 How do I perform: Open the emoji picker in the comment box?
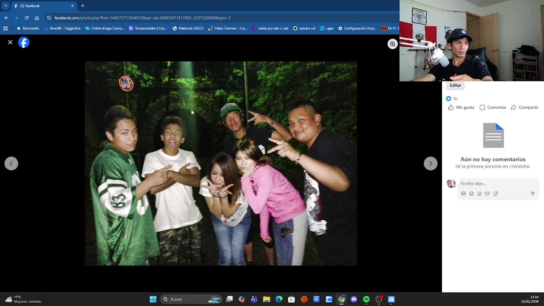[471, 194]
